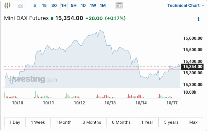
Task: Open the news overlay icon in toolbar
Action: tap(119, 6)
